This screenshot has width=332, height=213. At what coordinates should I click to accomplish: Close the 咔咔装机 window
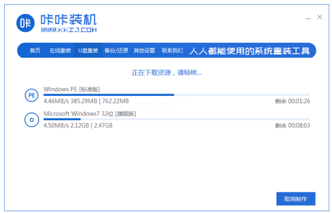pos(320,17)
